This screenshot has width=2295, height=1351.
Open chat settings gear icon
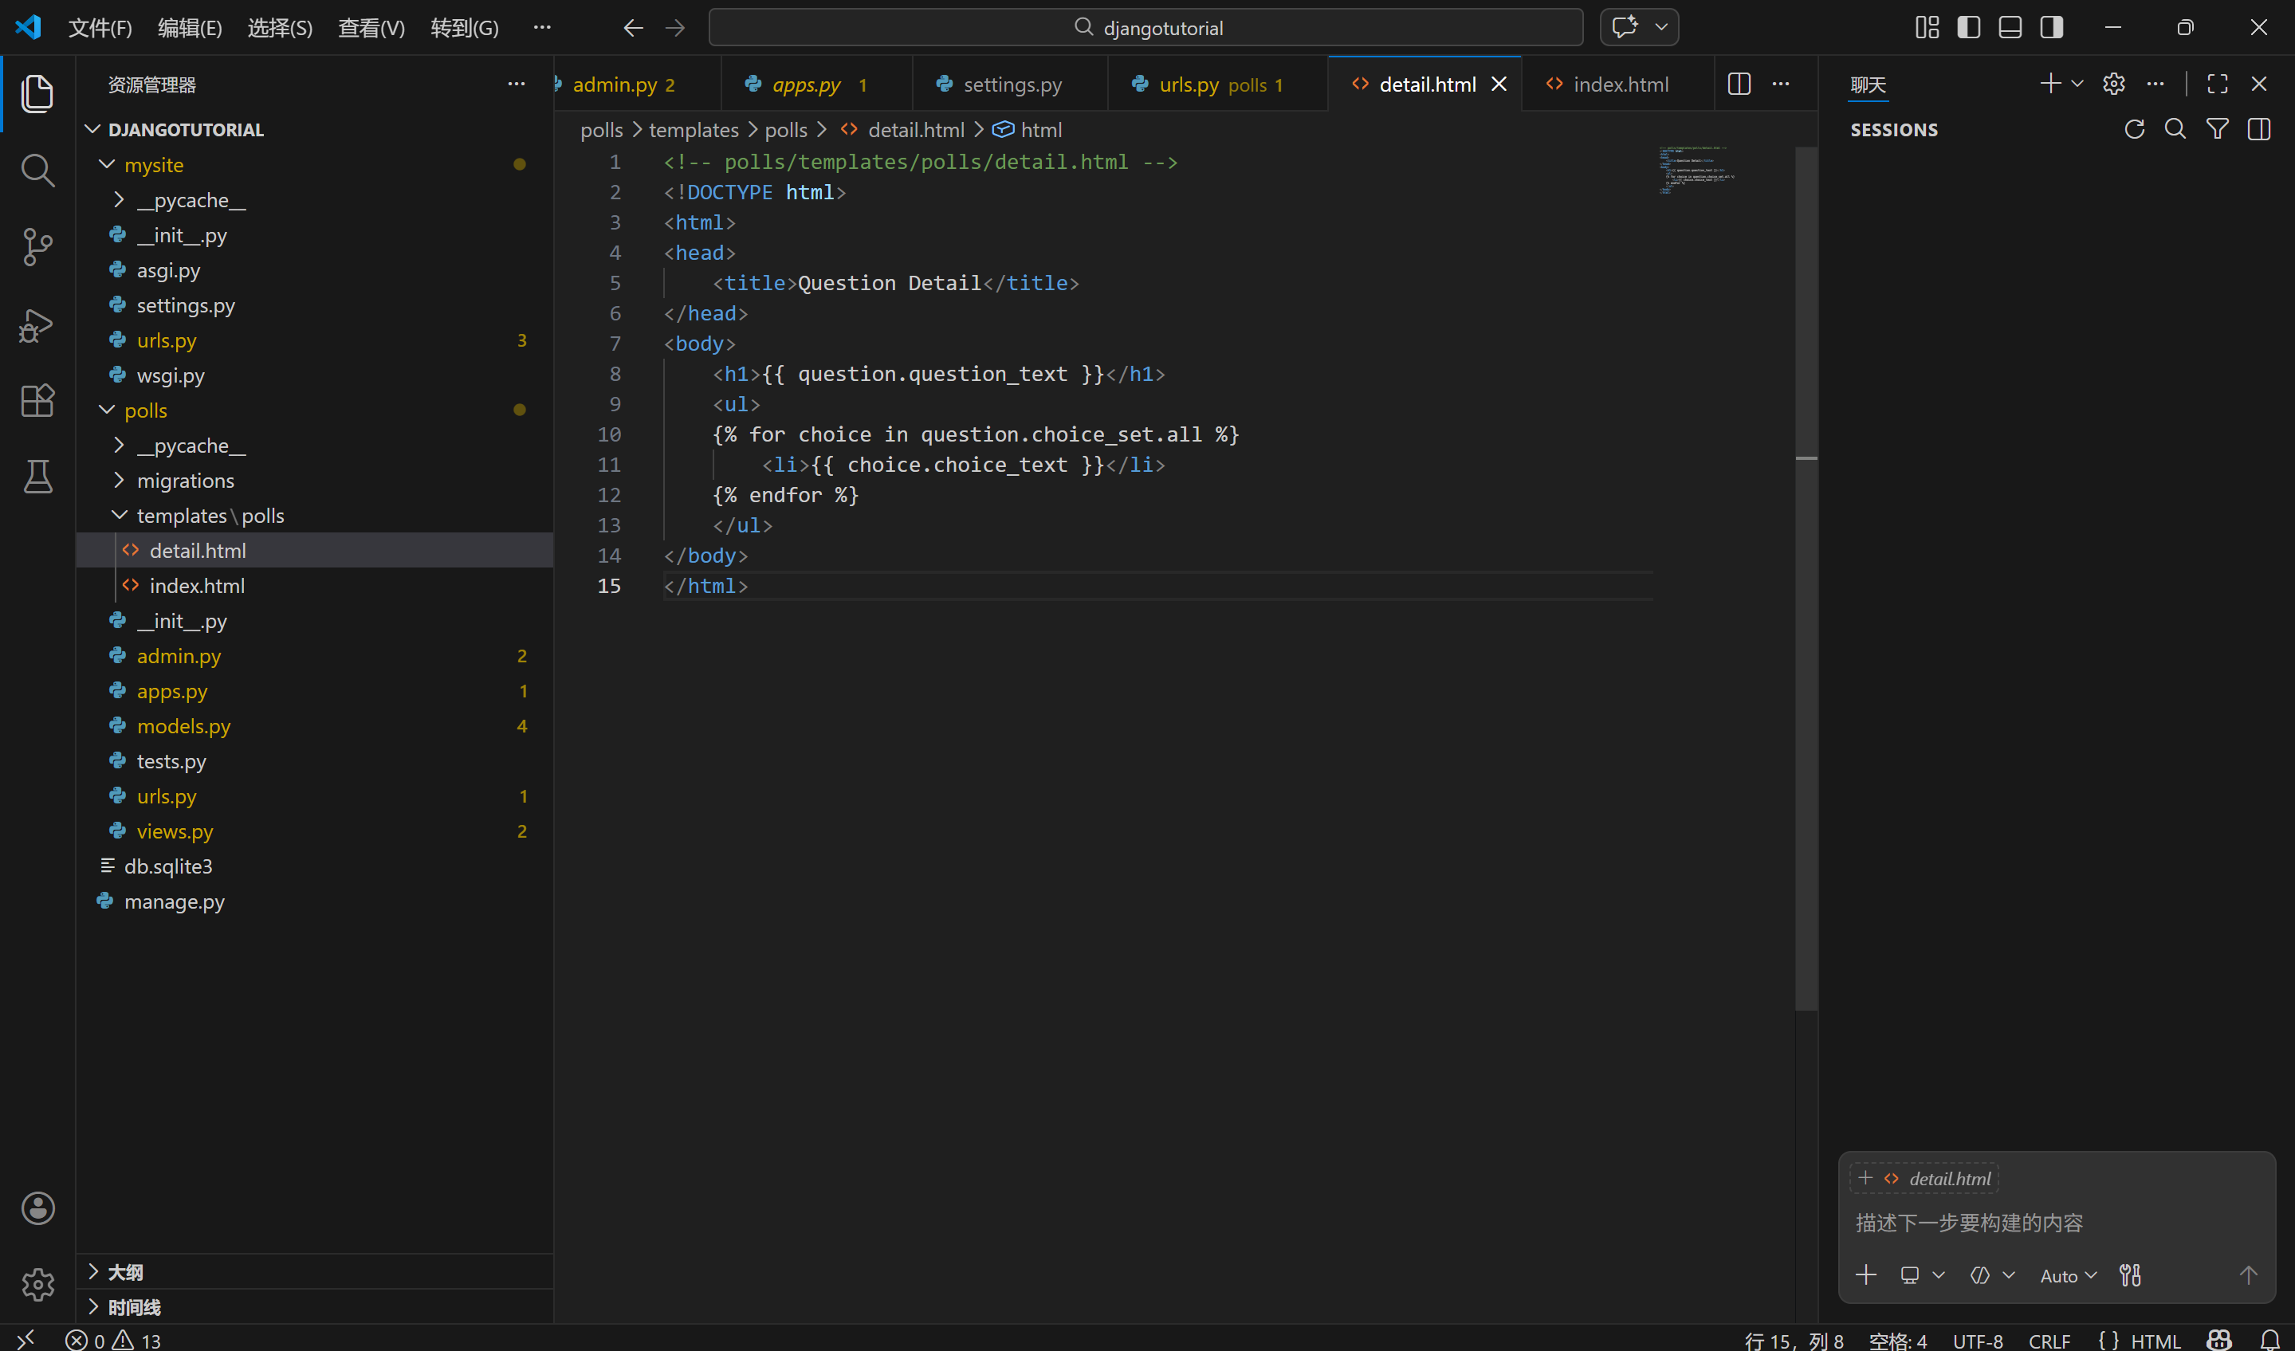click(x=2113, y=84)
